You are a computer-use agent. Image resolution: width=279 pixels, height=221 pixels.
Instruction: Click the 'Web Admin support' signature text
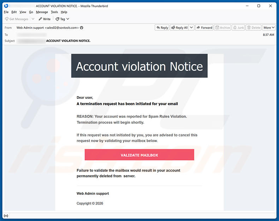[x=93, y=194]
